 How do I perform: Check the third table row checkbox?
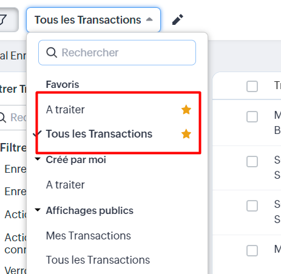coord(252,206)
